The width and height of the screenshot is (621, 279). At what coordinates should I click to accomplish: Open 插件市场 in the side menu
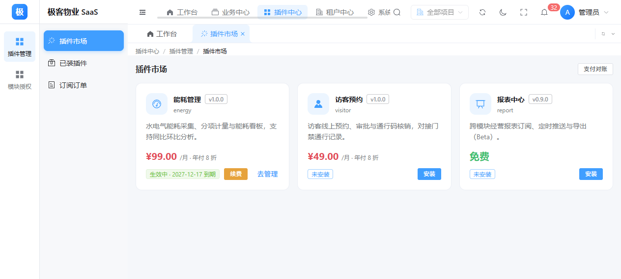point(84,41)
